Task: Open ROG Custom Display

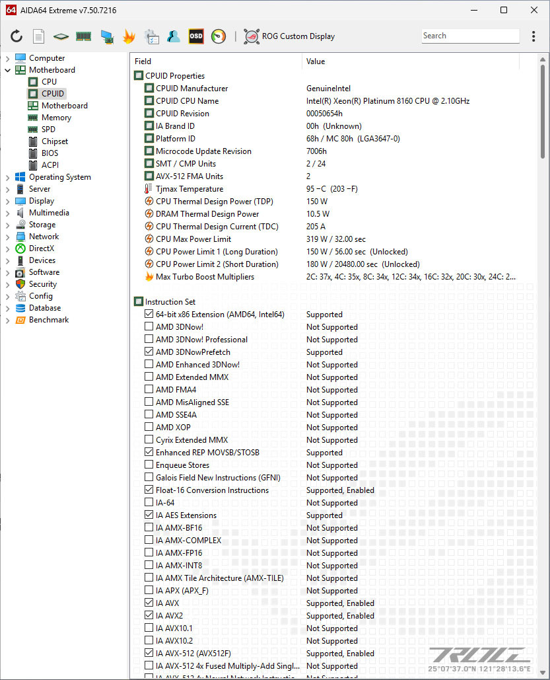Action: pyautogui.click(x=289, y=36)
